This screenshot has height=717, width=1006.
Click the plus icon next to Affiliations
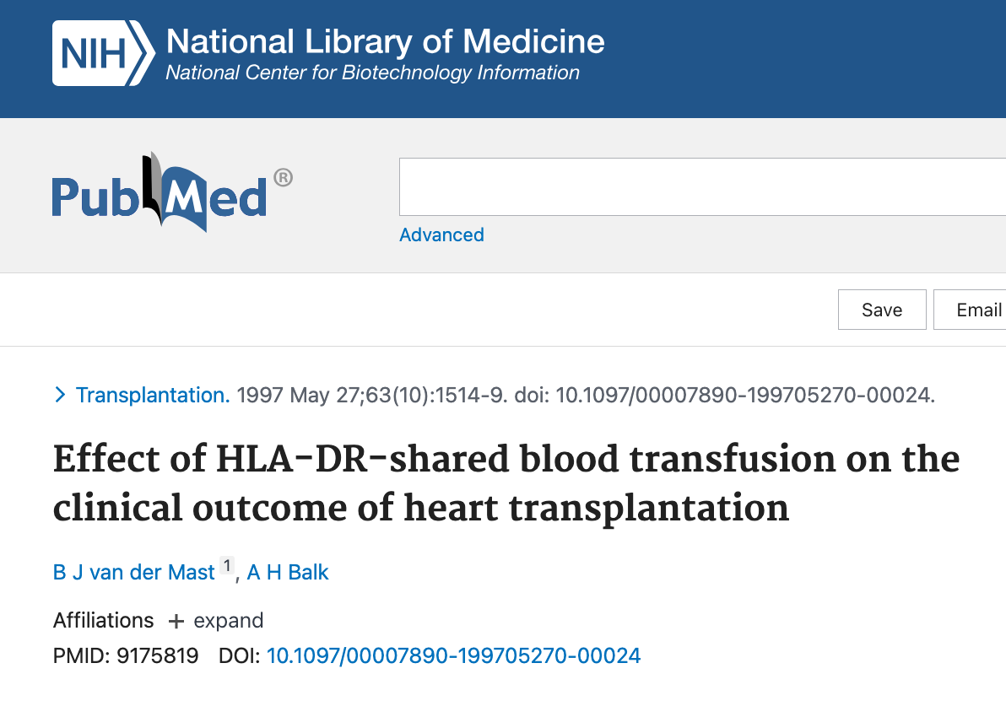175,621
